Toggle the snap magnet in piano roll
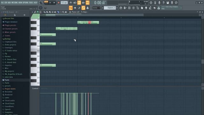 click(38, 12)
